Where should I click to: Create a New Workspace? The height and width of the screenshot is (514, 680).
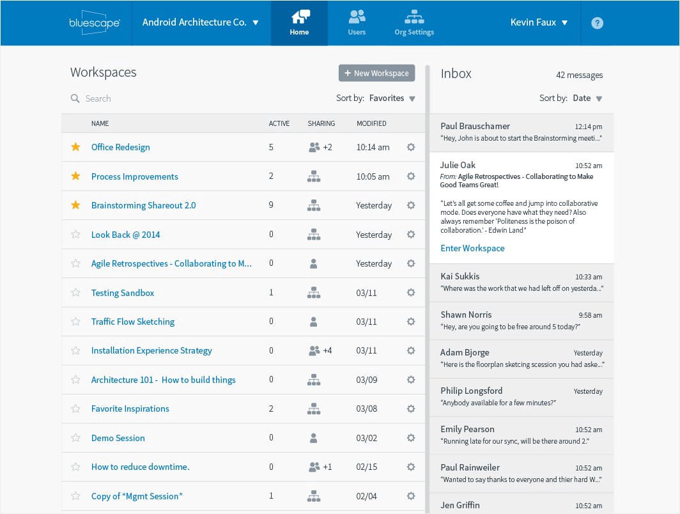pos(376,73)
